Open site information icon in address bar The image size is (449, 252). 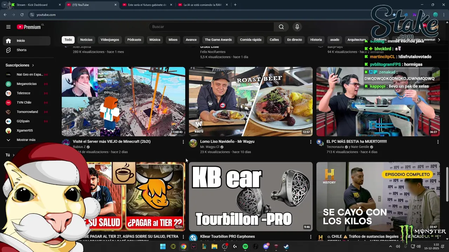tap(32, 15)
